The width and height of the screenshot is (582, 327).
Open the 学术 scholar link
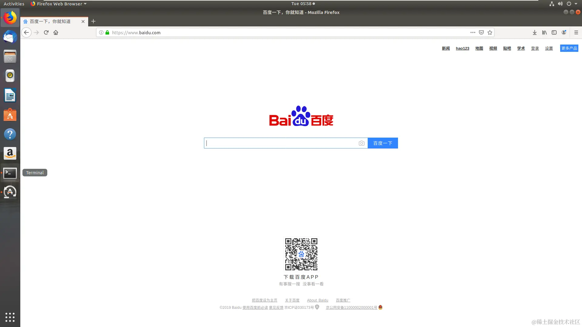coord(521,48)
